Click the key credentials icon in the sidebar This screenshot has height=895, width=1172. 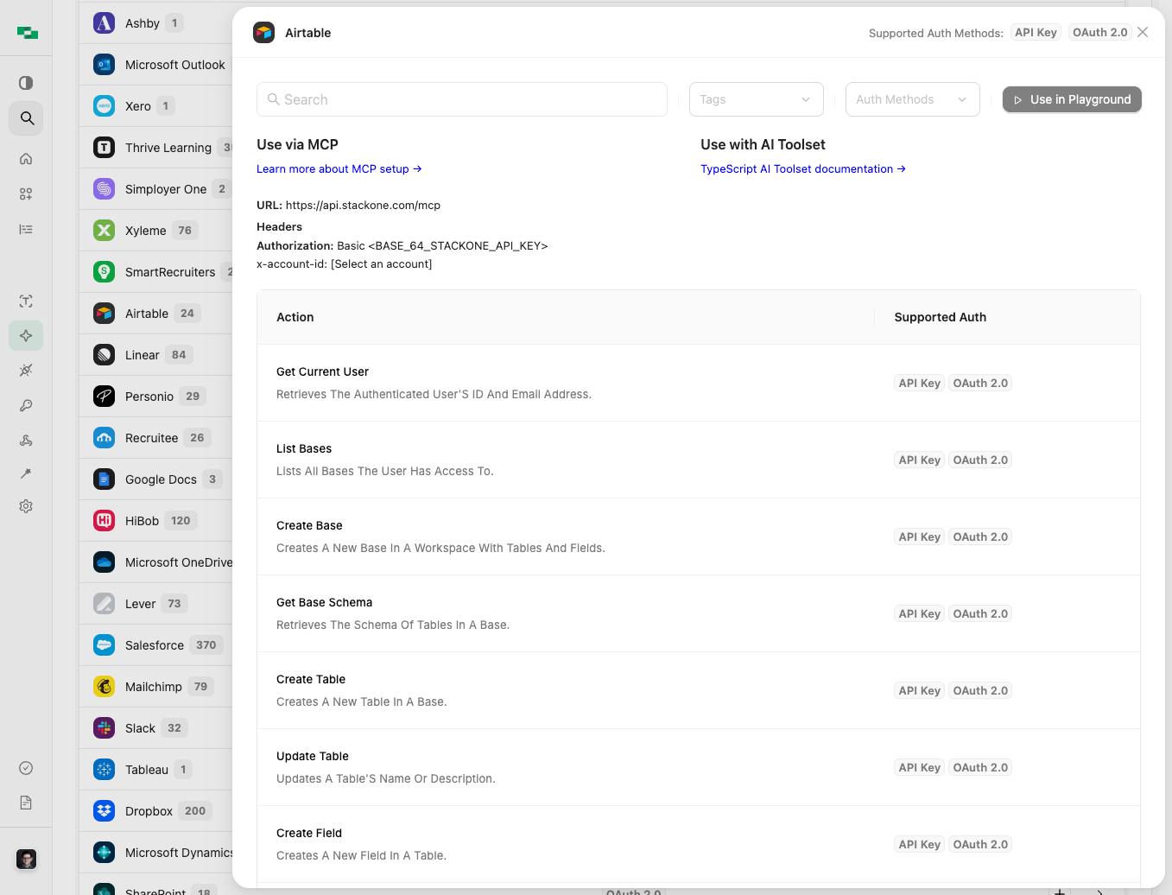[26, 405]
